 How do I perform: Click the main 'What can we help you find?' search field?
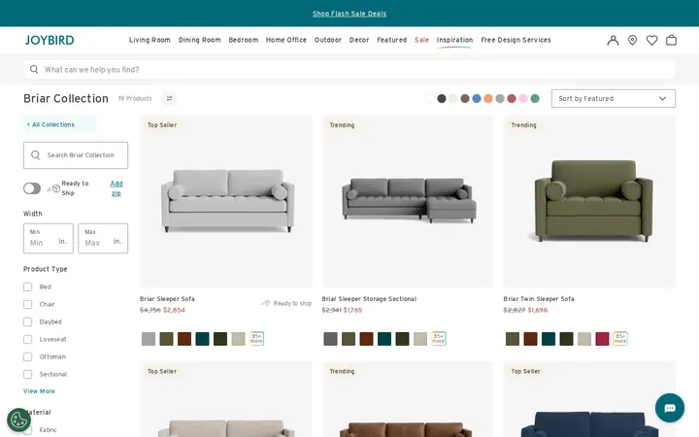[349, 69]
